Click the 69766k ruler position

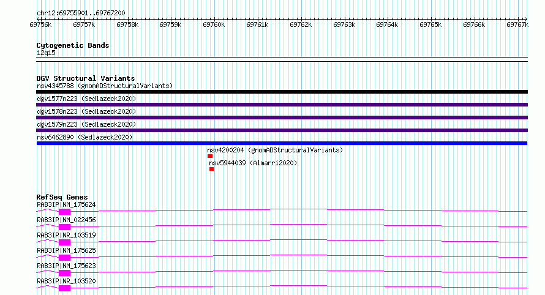pos(474,24)
